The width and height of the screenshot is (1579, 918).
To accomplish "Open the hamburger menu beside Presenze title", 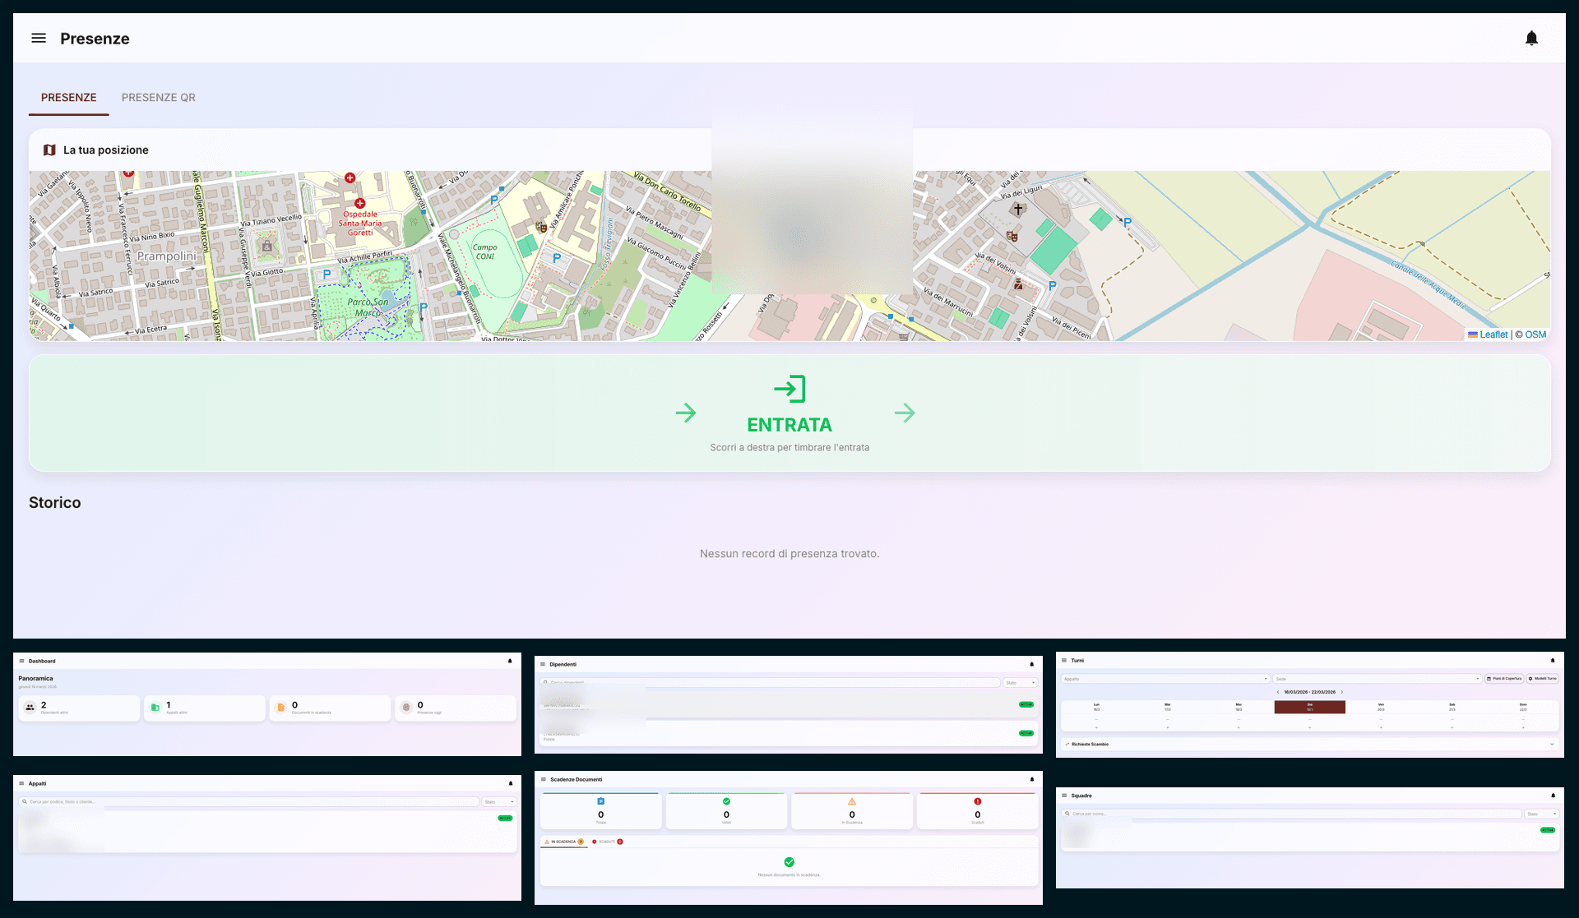I will coord(39,38).
